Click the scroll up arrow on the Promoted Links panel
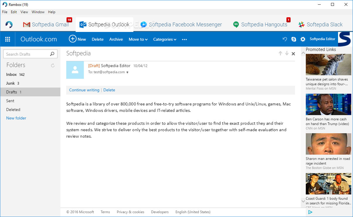The height and width of the screenshot is (217, 353). 303,53
